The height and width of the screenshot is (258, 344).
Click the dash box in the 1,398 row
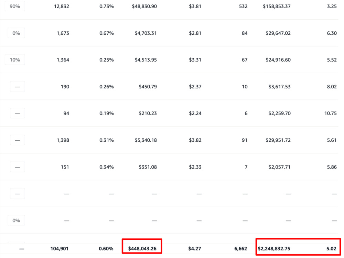point(17,140)
